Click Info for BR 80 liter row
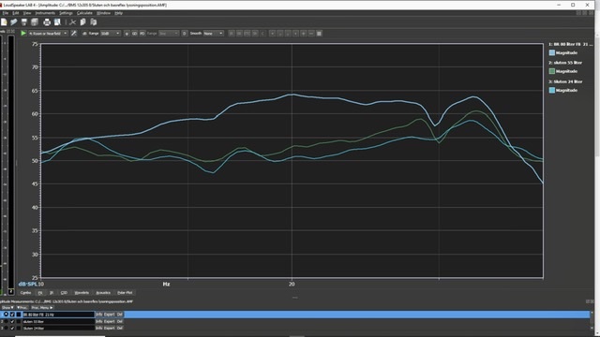The height and width of the screenshot is (337, 600). click(99, 315)
